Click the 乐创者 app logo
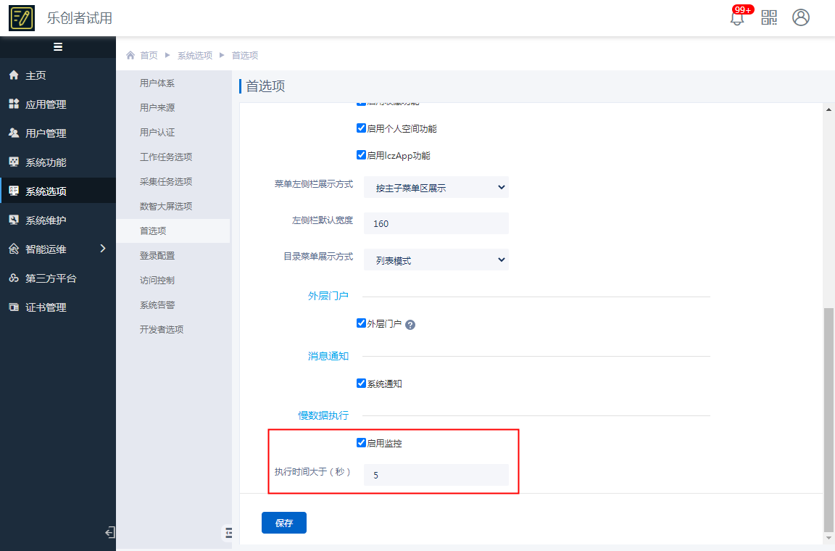 pos(22,18)
